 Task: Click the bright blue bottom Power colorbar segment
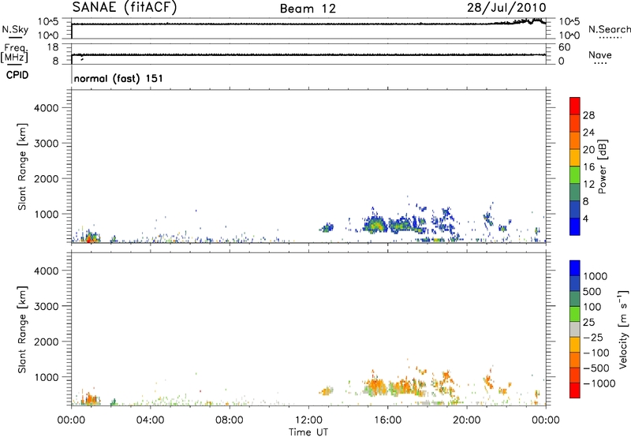coord(575,226)
